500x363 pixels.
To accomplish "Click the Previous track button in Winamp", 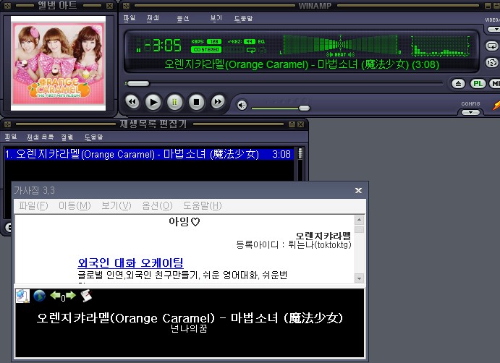I will 132,102.
